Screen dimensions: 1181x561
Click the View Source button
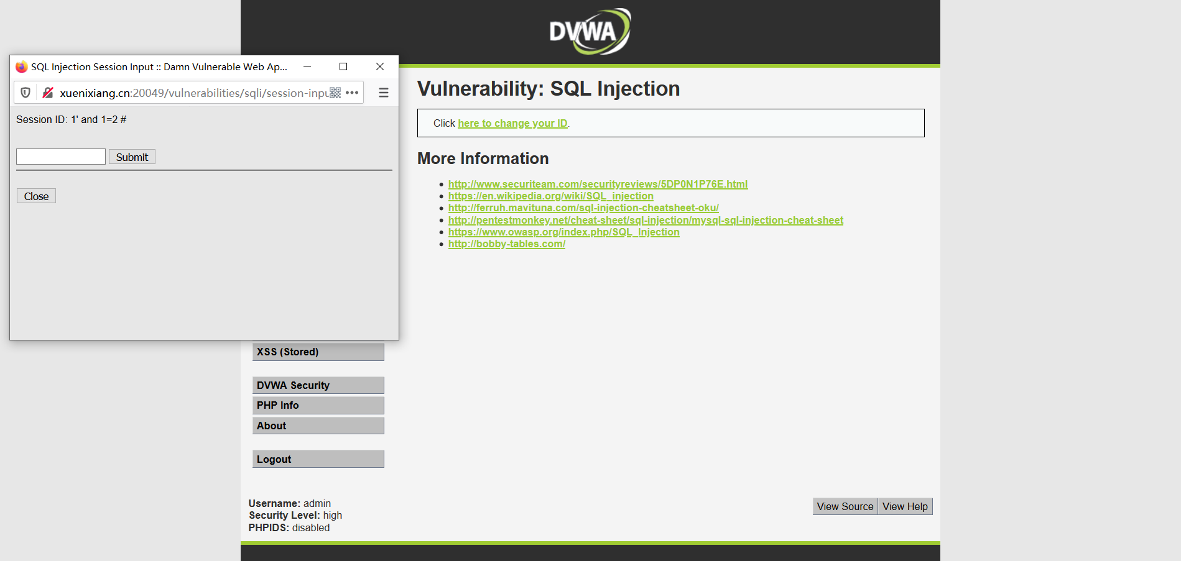coord(845,506)
